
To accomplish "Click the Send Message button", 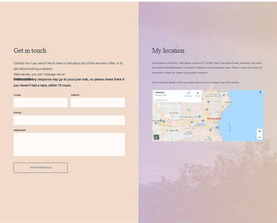I will [41, 167].
